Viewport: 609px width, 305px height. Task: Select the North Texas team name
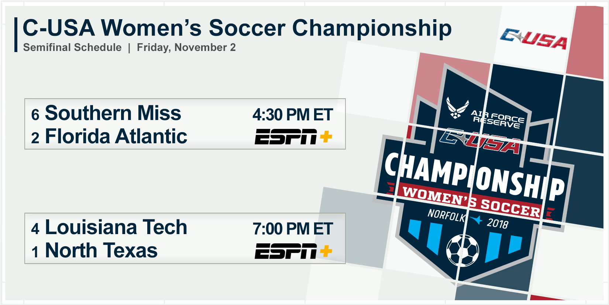[101, 251]
